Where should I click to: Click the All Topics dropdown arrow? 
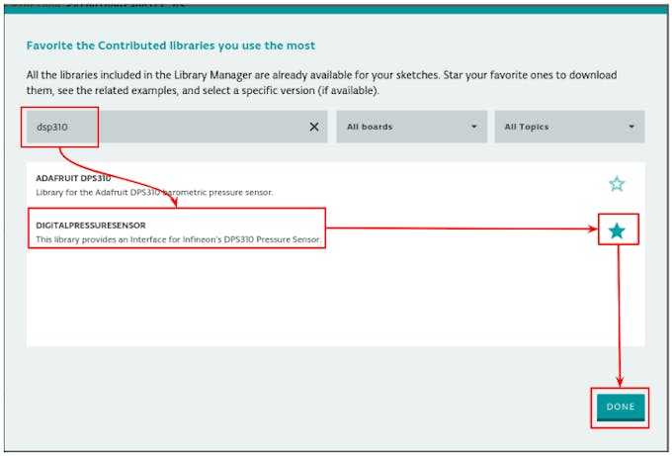[631, 127]
